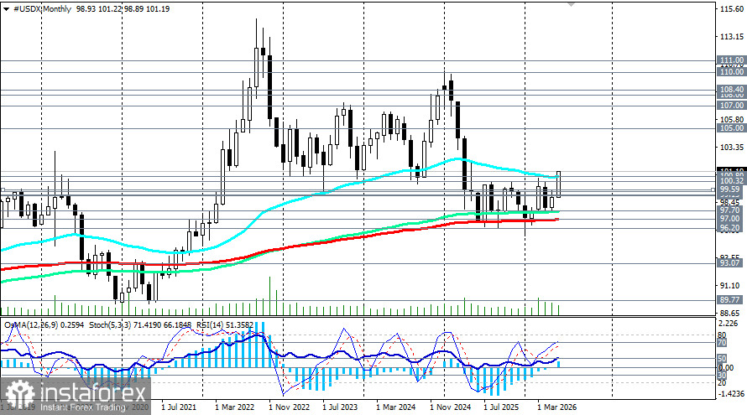Click the OsMA(12,26,9) 0.2594 indicator label
747x415 pixels.
click(44, 325)
